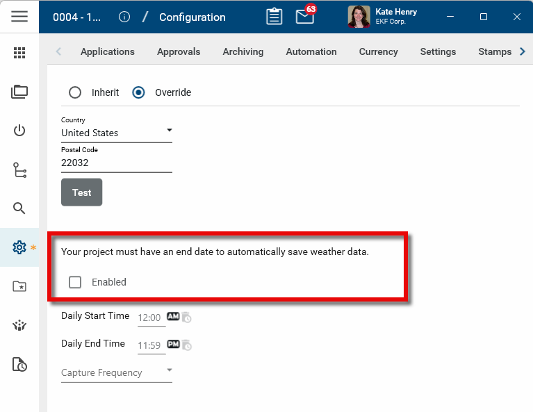533x412 pixels.
Task: Open the mail inbox with 63 notifications
Action: tap(305, 17)
